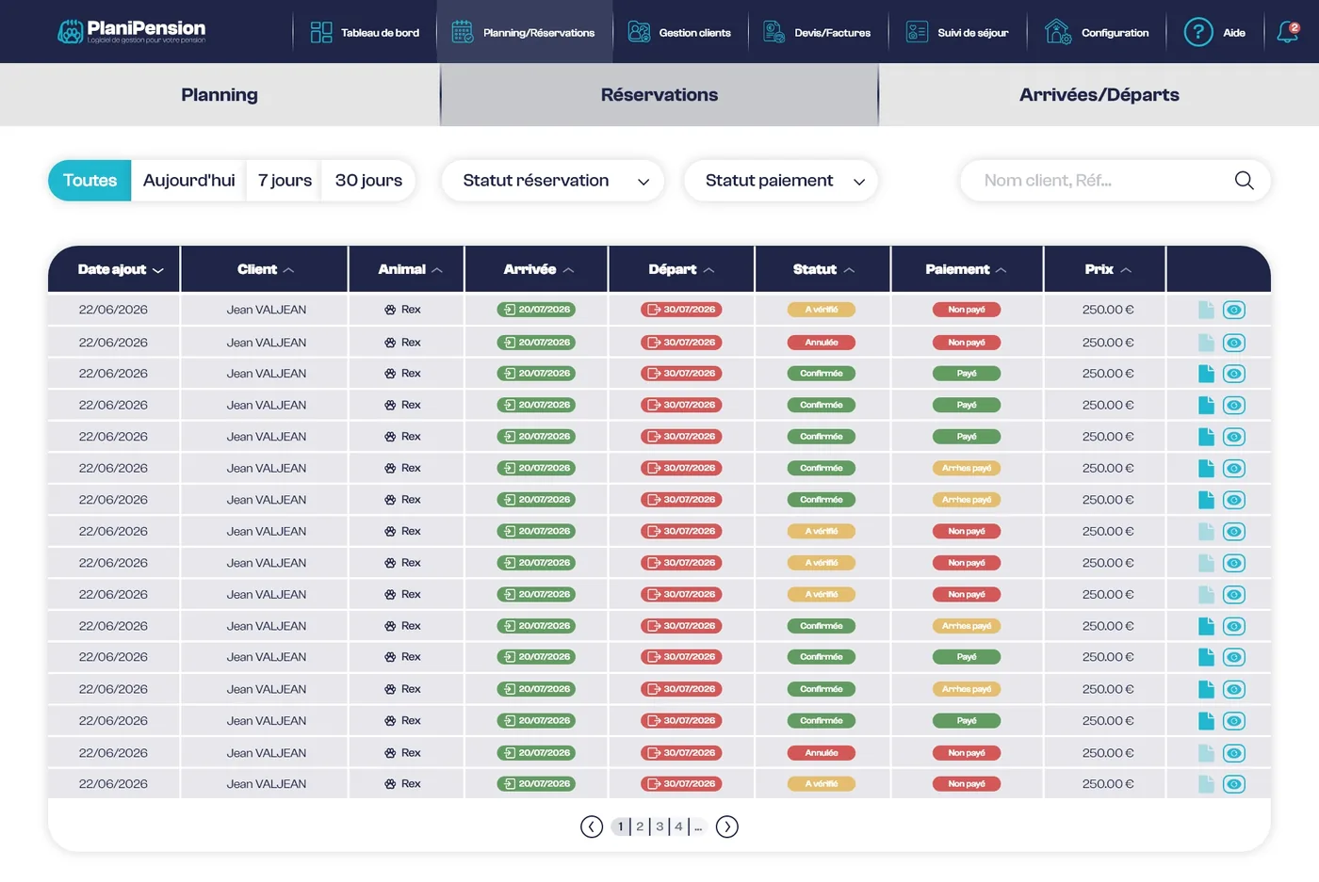Go to page 1 in pagination
Image resolution: width=1319 pixels, height=882 pixels.
pyautogui.click(x=620, y=826)
